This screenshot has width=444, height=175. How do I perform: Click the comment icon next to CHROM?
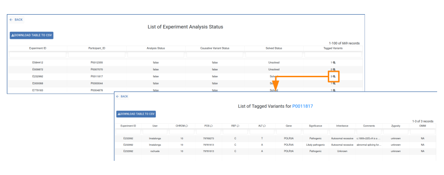click(x=187, y=126)
